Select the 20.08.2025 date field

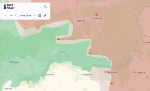coord(25,15)
